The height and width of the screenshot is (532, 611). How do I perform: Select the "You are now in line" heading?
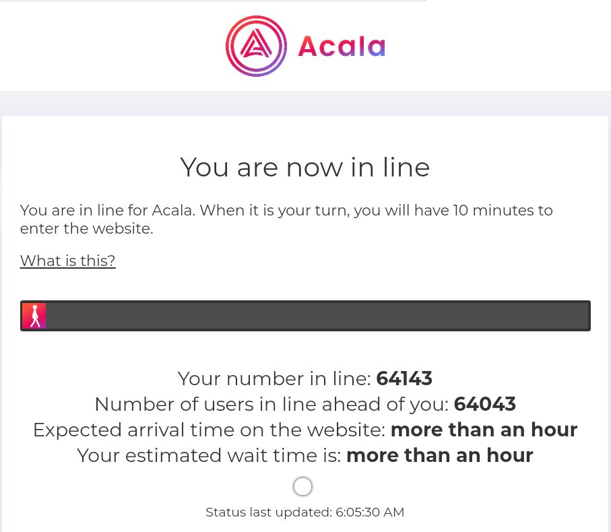(x=305, y=167)
